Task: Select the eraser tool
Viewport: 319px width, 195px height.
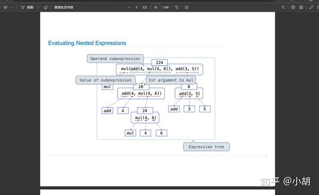Action: pos(46,7)
